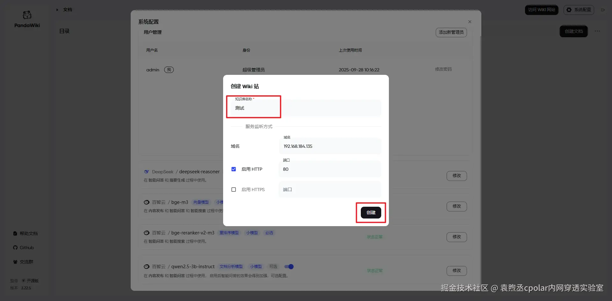
Task: Open the 帮助文档 help document icon
Action: 15,233
